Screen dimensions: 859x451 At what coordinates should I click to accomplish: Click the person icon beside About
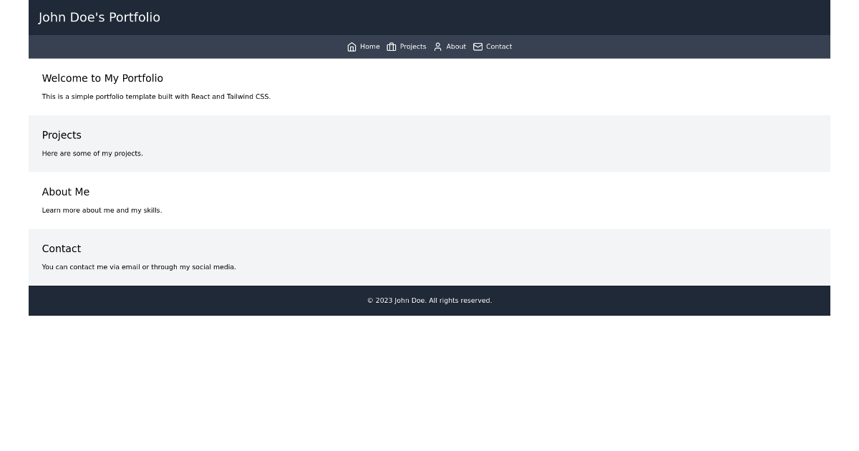pos(437,47)
